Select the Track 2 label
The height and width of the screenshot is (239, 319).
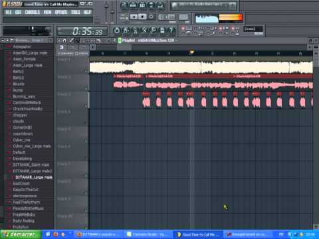tap(64, 77)
